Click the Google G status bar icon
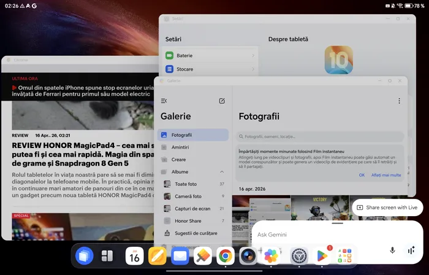The height and width of the screenshot is (275, 429). point(34,6)
